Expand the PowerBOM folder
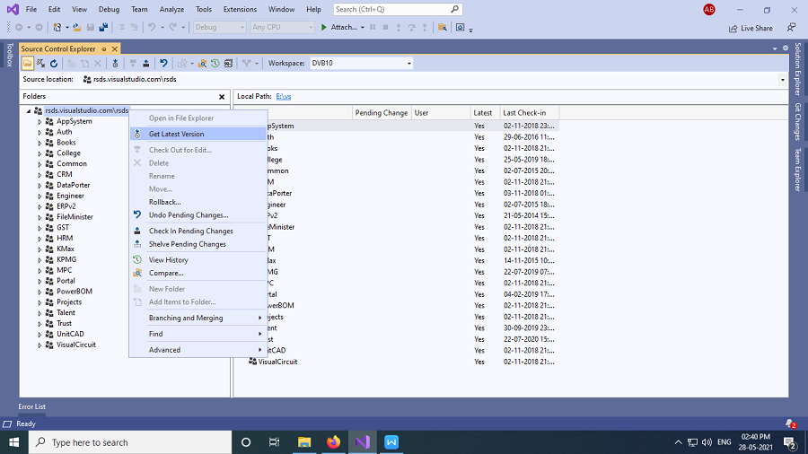 click(x=40, y=292)
